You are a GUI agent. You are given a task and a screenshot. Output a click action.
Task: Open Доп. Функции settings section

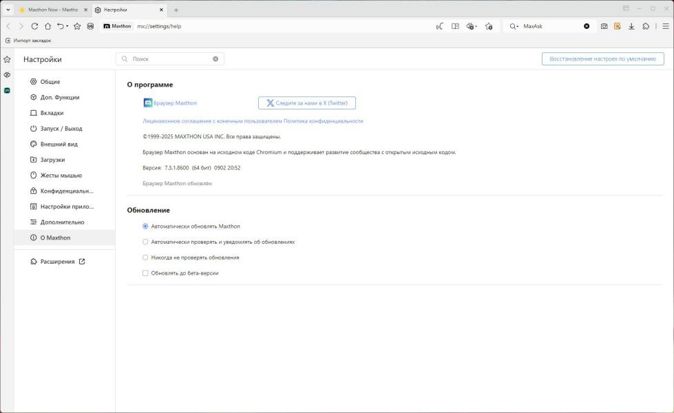65,97
